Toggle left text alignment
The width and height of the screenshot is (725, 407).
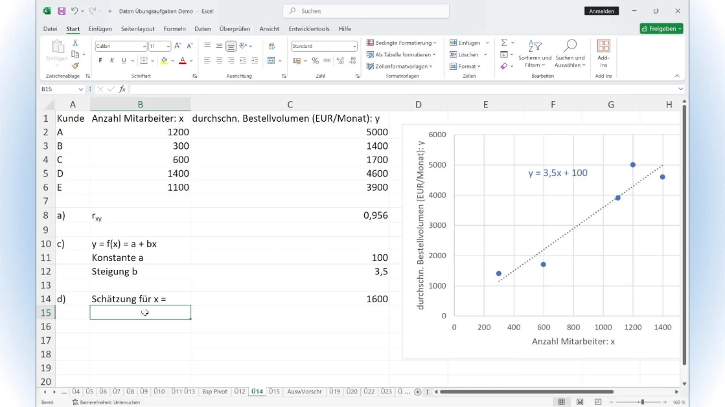pos(207,61)
